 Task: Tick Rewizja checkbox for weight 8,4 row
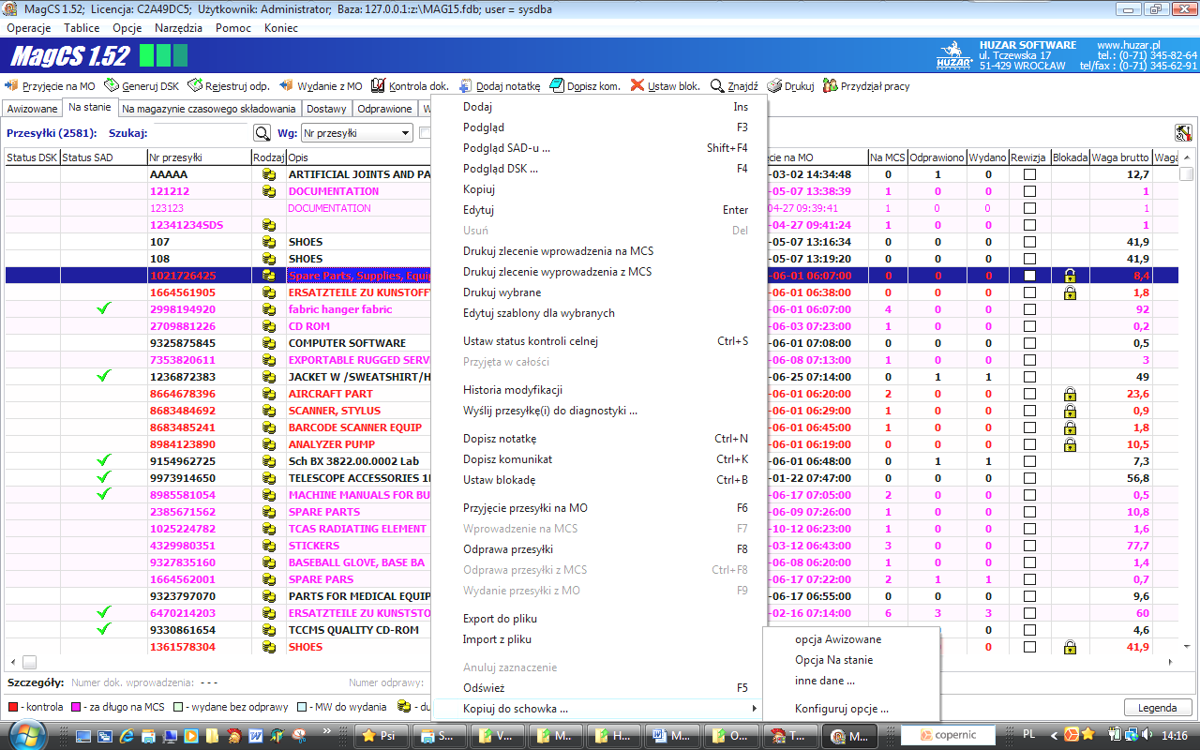[x=1029, y=276]
